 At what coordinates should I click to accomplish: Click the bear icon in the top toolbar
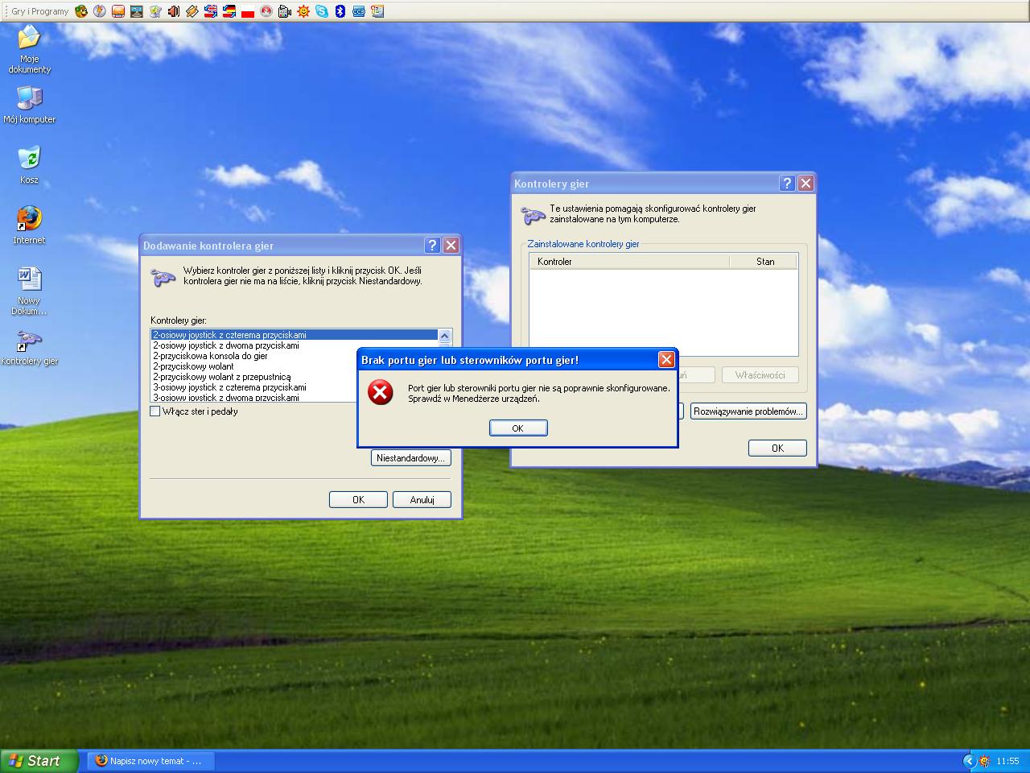tap(81, 11)
